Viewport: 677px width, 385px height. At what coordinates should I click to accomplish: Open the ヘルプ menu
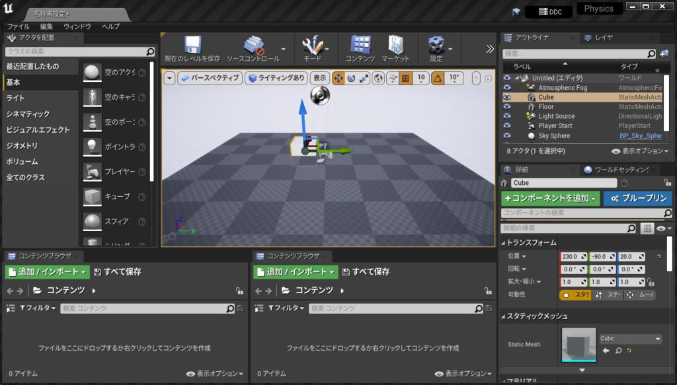tap(110, 26)
